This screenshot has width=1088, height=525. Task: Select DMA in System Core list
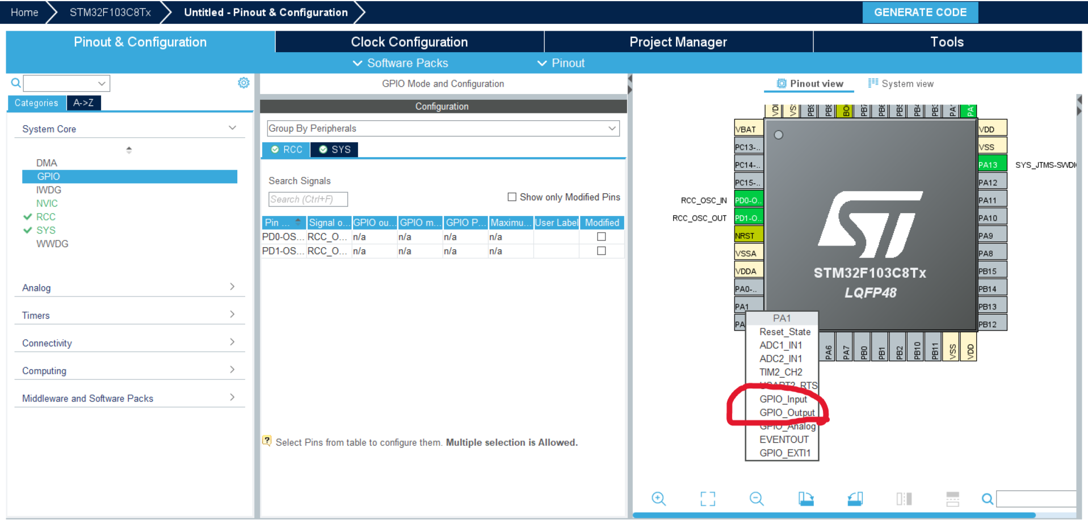pos(47,163)
